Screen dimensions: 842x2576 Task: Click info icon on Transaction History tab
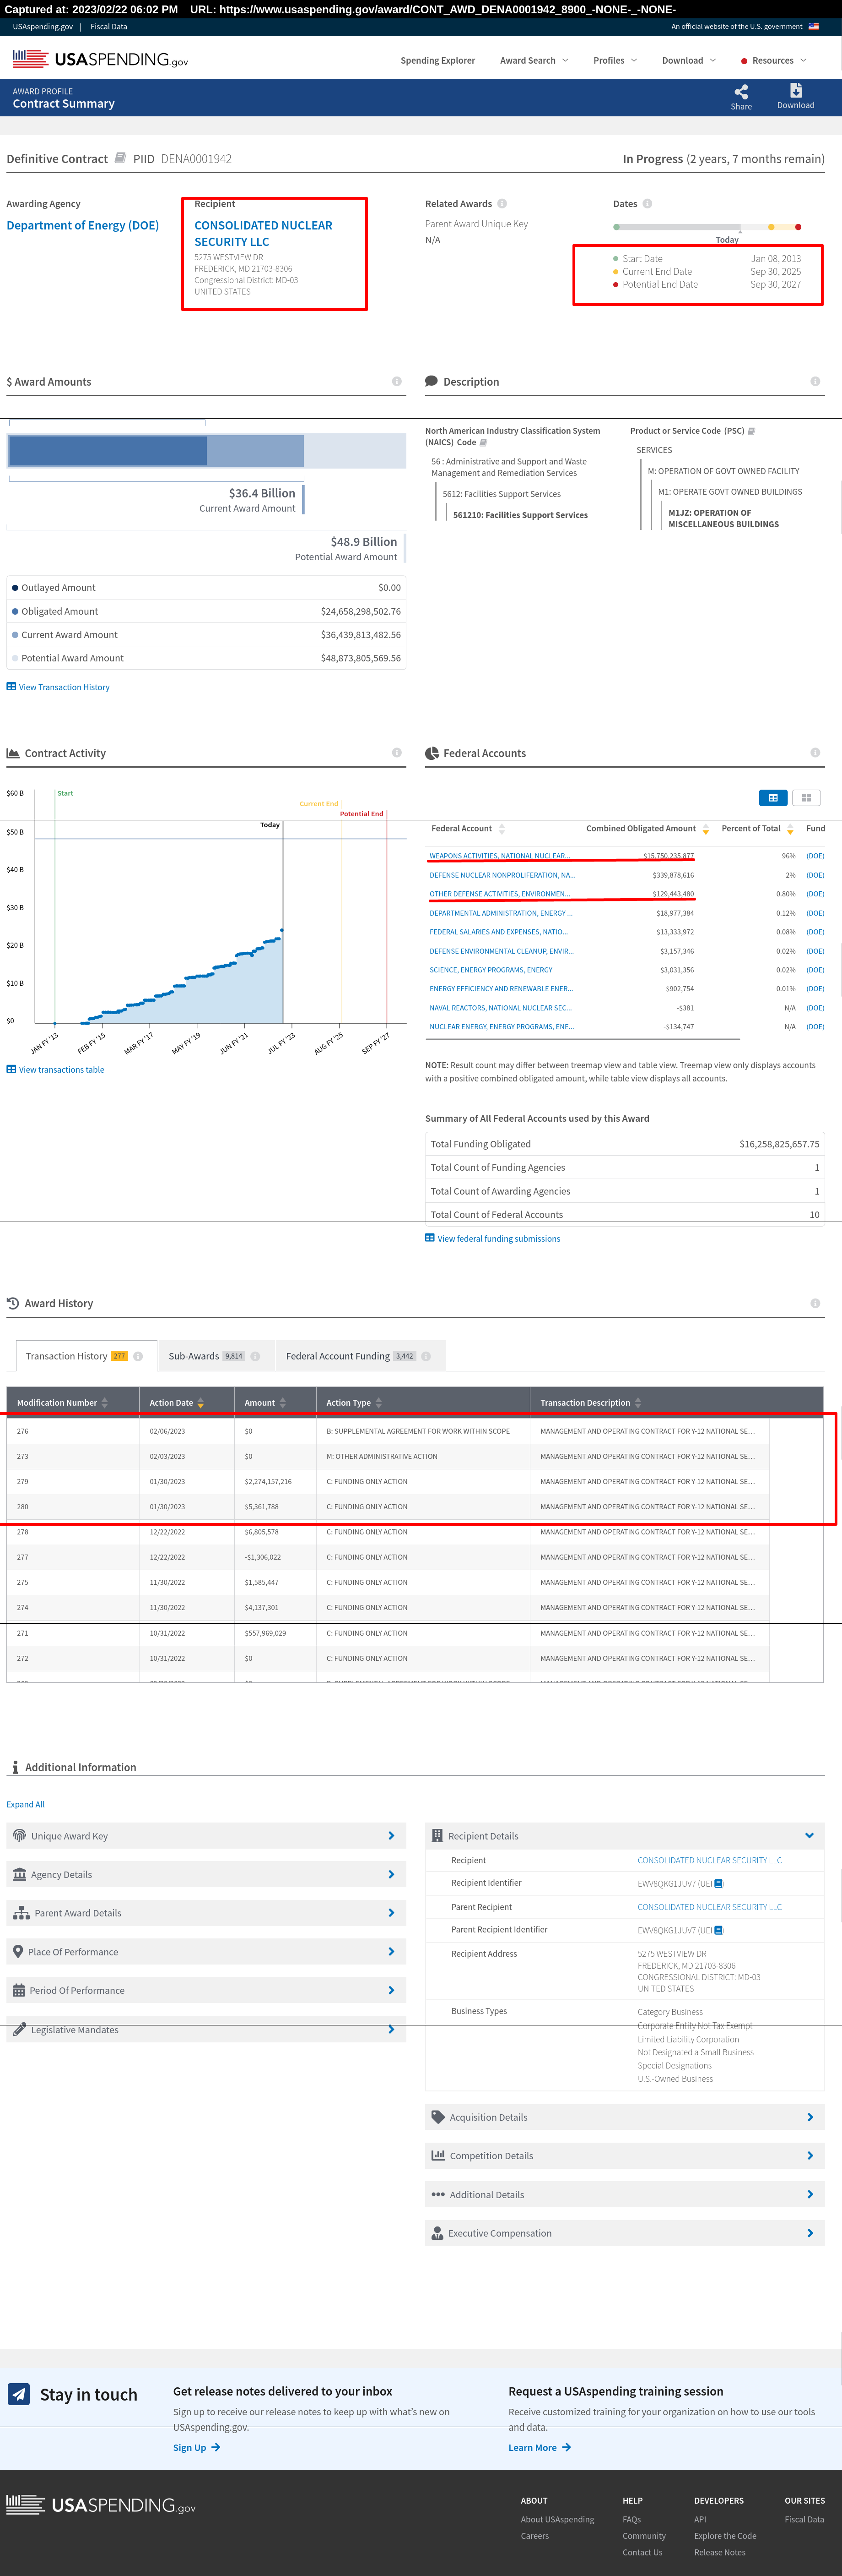coord(138,1357)
